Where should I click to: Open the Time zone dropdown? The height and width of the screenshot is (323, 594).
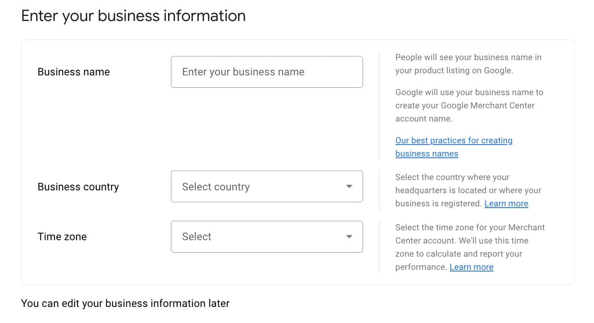[x=267, y=237]
